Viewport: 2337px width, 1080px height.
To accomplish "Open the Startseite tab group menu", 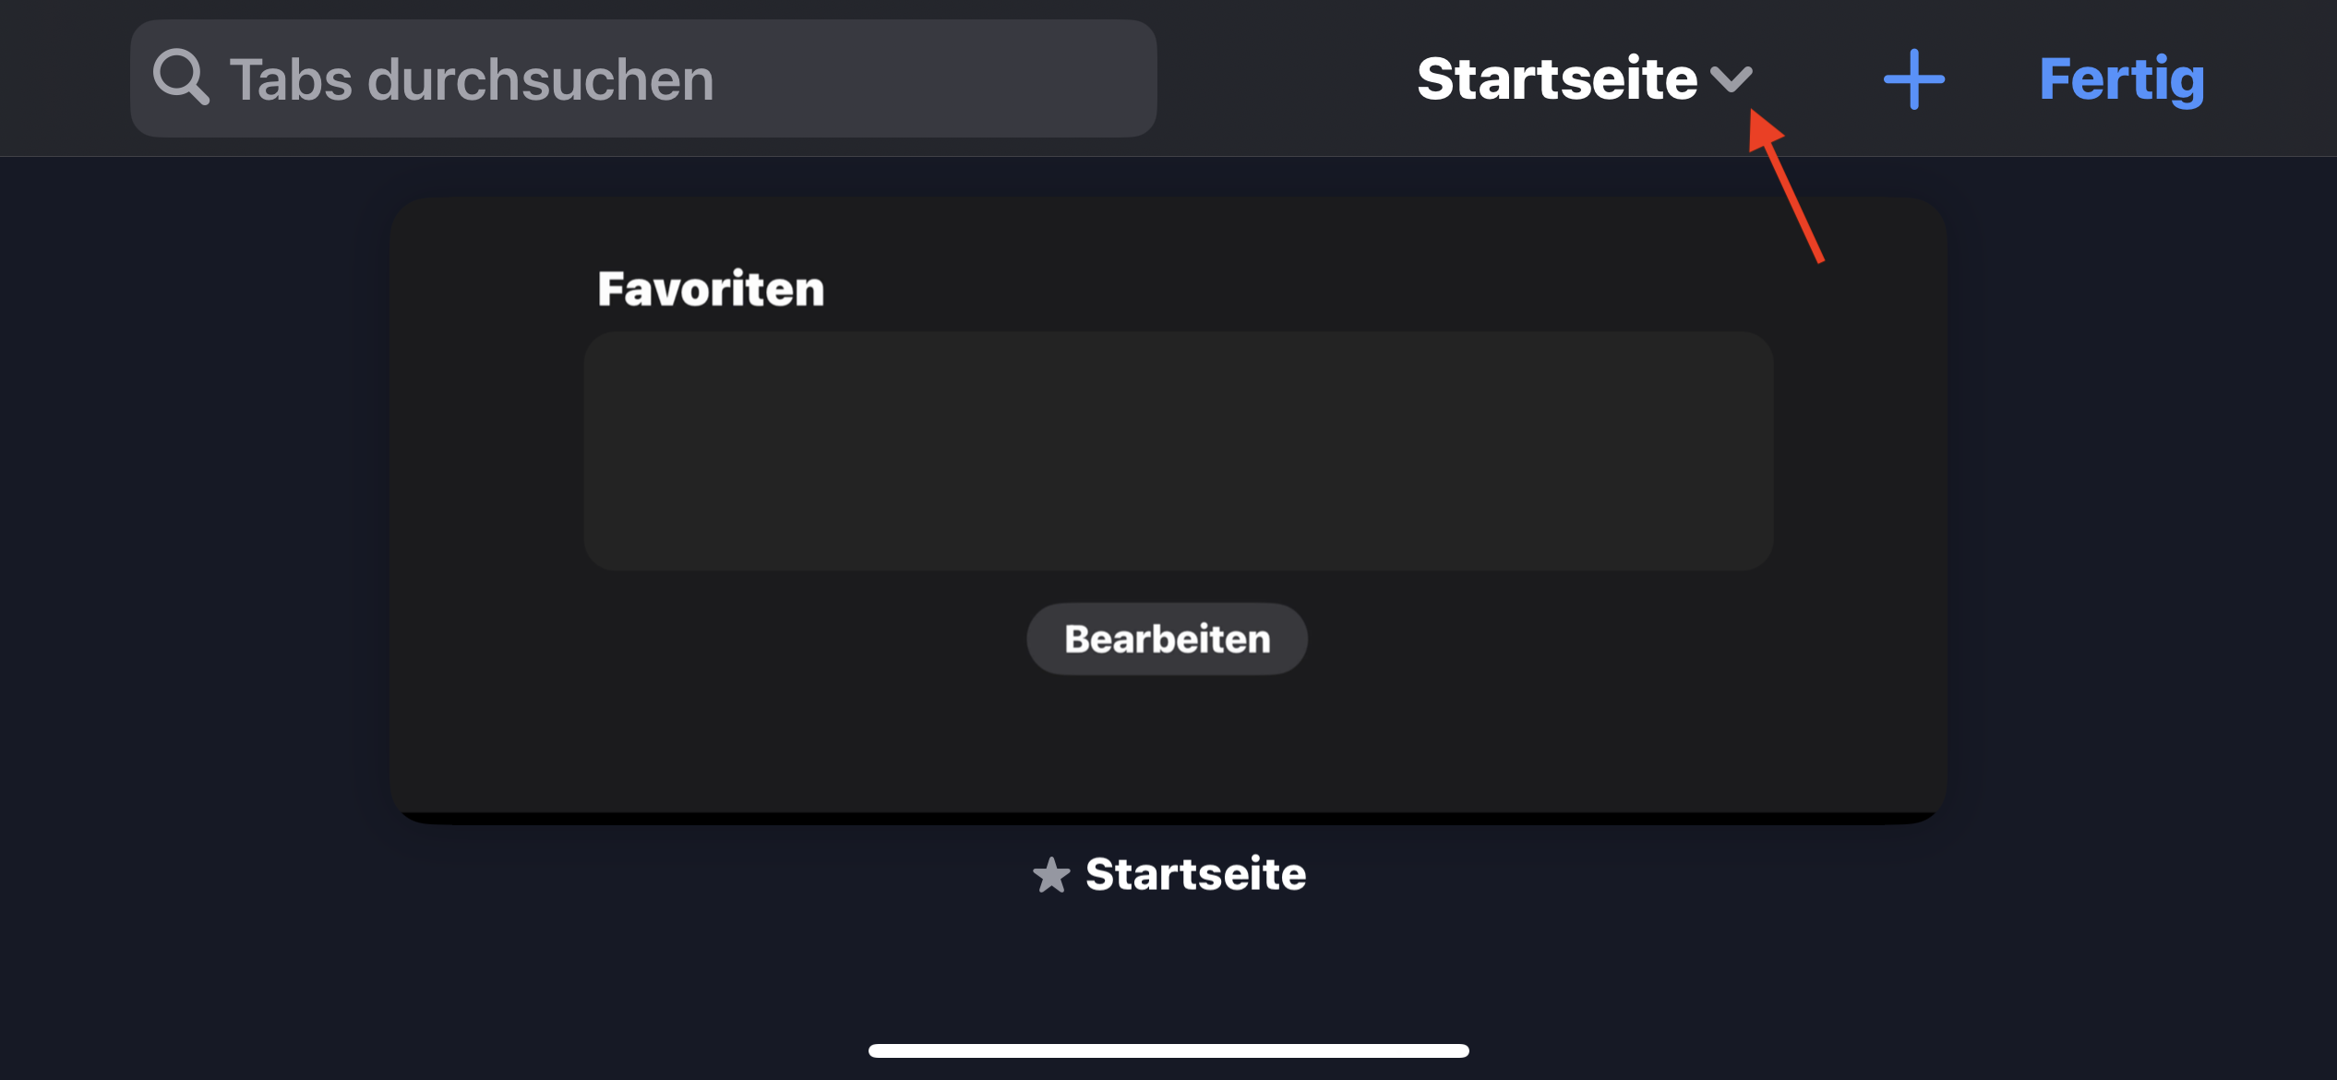I will (x=1583, y=78).
